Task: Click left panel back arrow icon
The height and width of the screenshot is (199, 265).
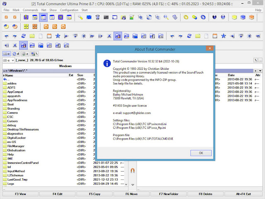Action: click(6, 36)
